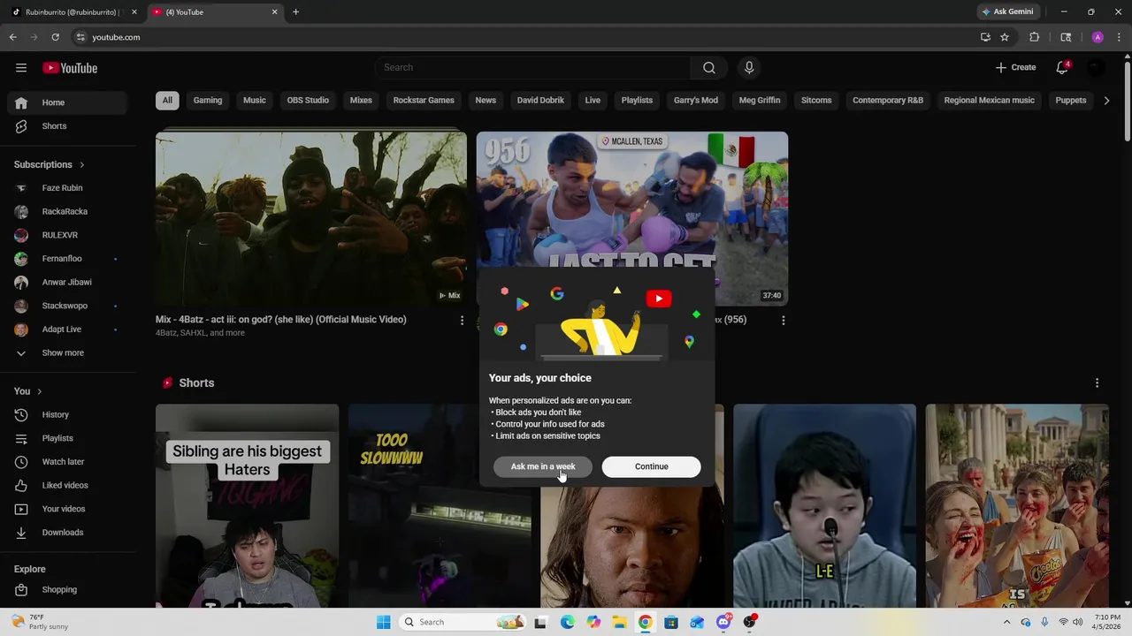Show hidden system tray icons
1132x636 pixels.
pyautogui.click(x=1006, y=622)
